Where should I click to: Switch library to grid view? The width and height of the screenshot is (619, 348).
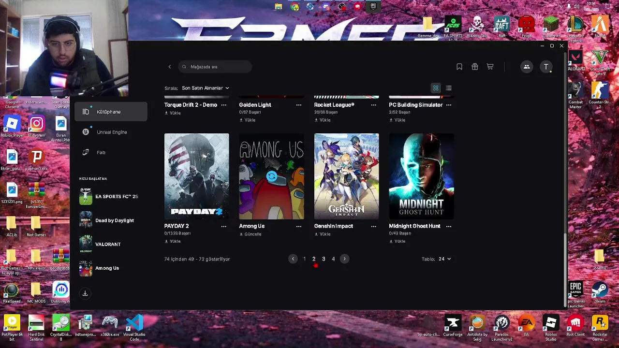436,88
